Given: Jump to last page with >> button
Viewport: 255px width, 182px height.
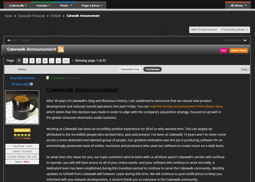Looking at the screenshot, I should click(x=66, y=61).
